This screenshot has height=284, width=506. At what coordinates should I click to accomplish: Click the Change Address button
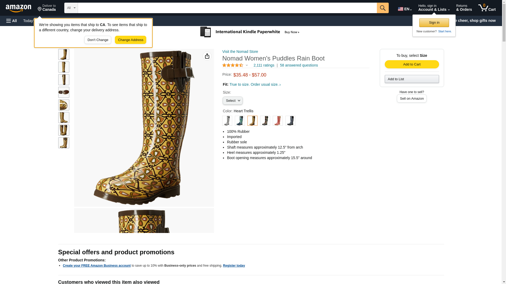(x=130, y=40)
